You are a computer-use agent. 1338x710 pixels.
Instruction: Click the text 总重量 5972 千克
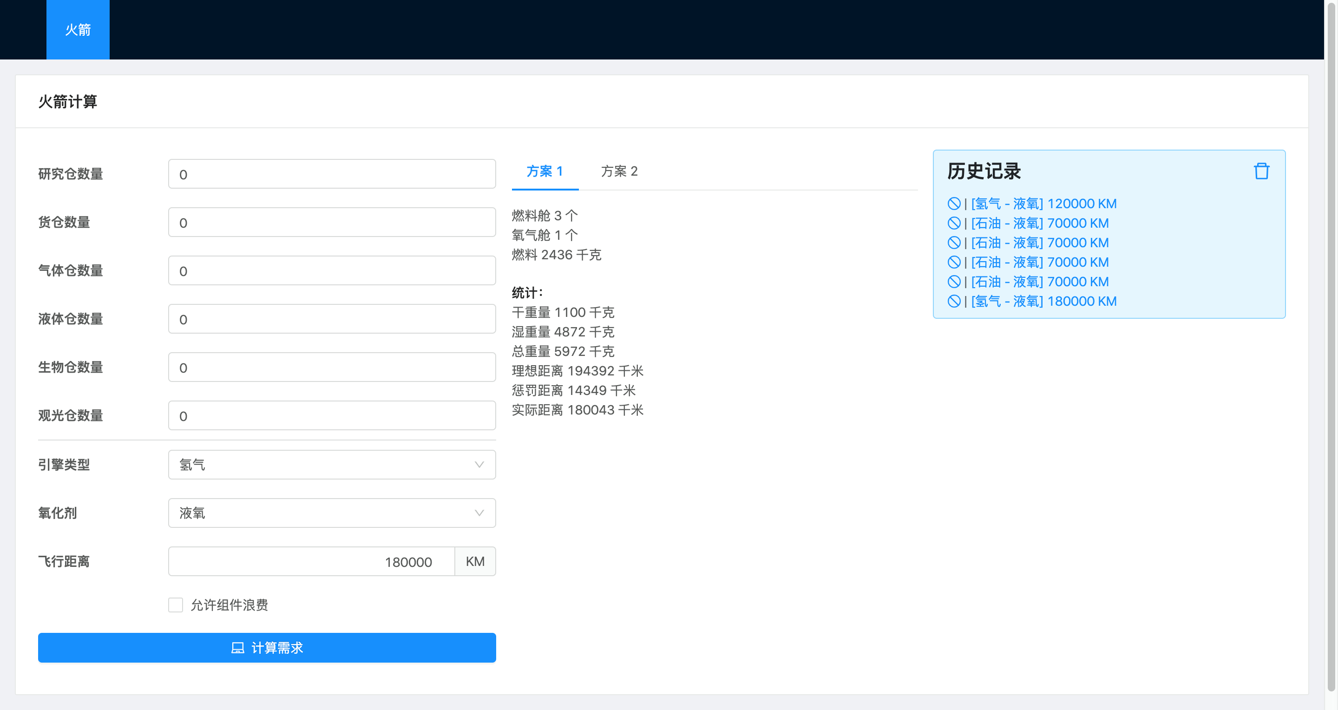(x=563, y=351)
